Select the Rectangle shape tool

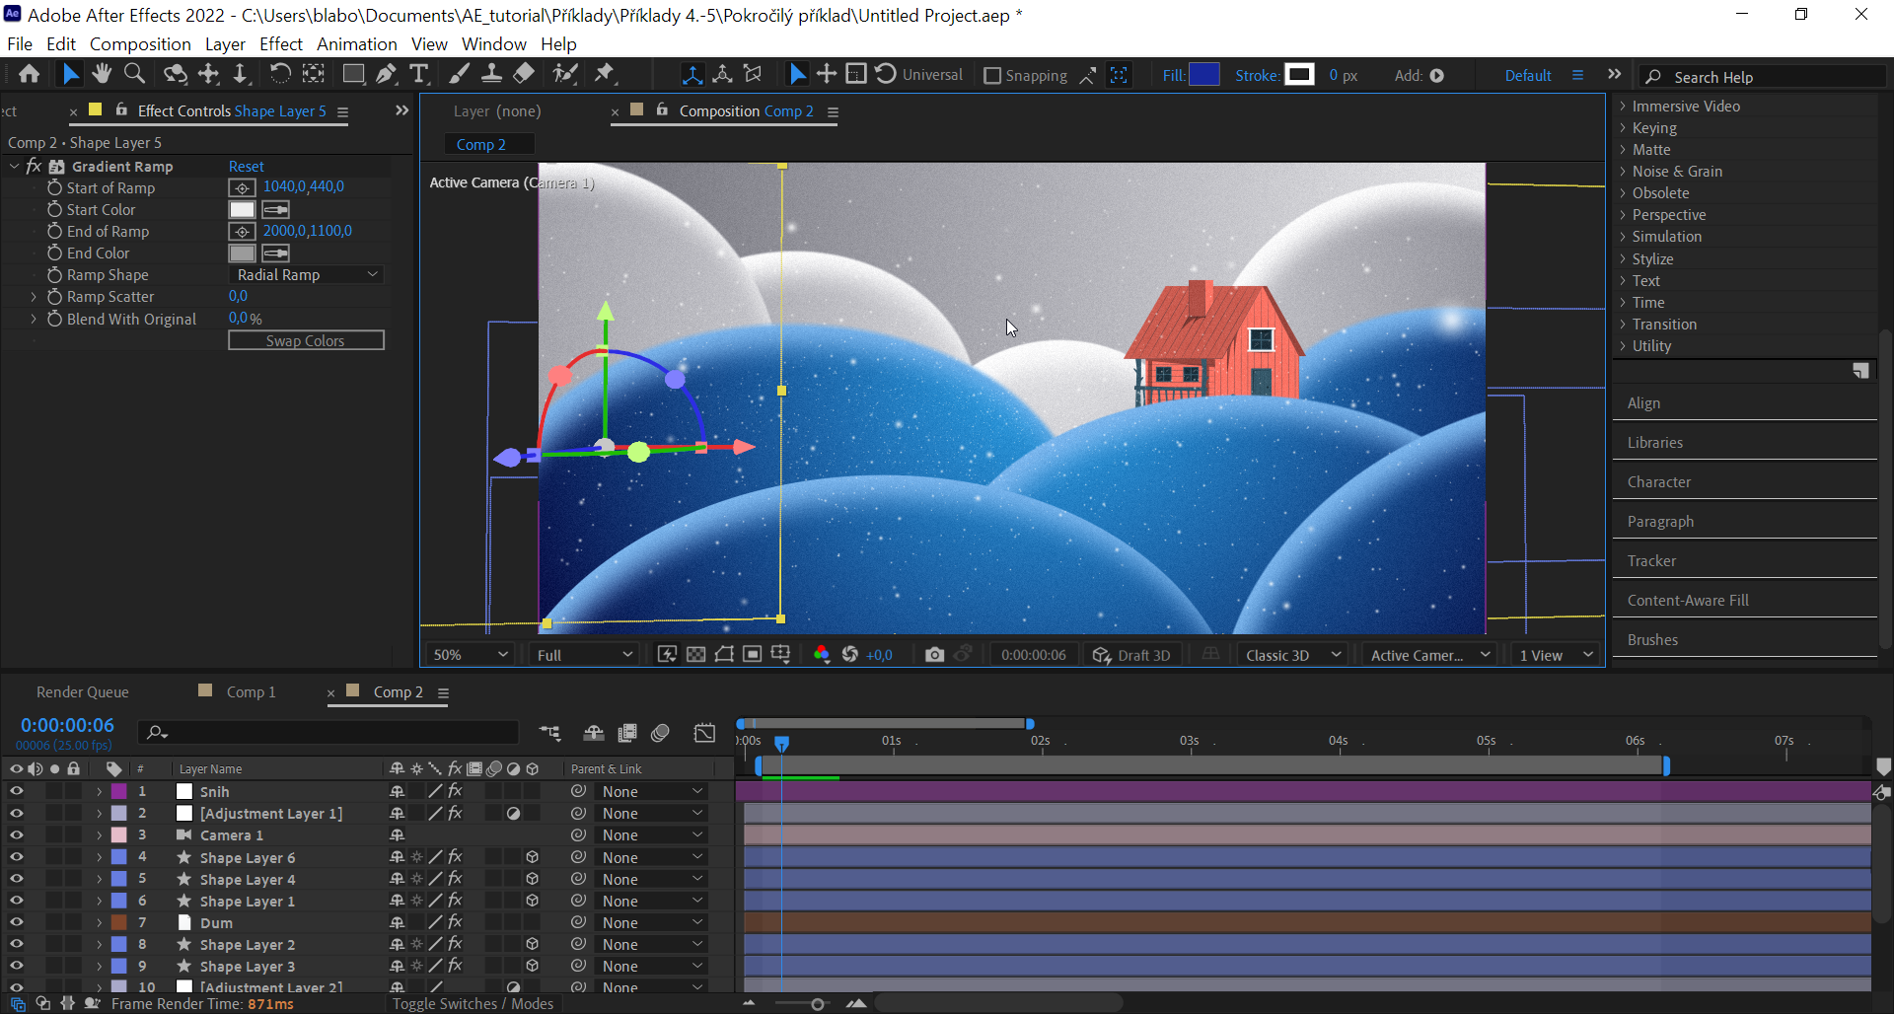[x=353, y=74]
